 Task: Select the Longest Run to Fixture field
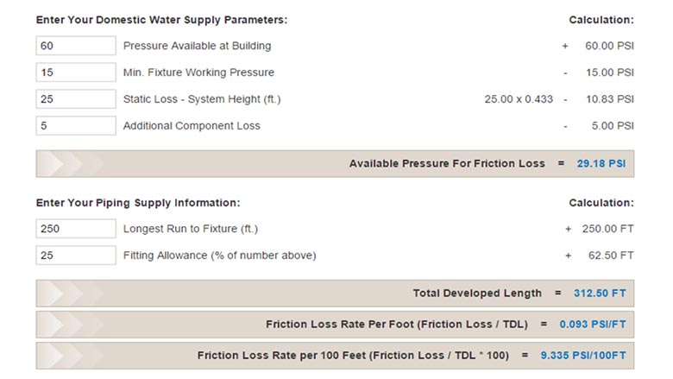(76, 228)
